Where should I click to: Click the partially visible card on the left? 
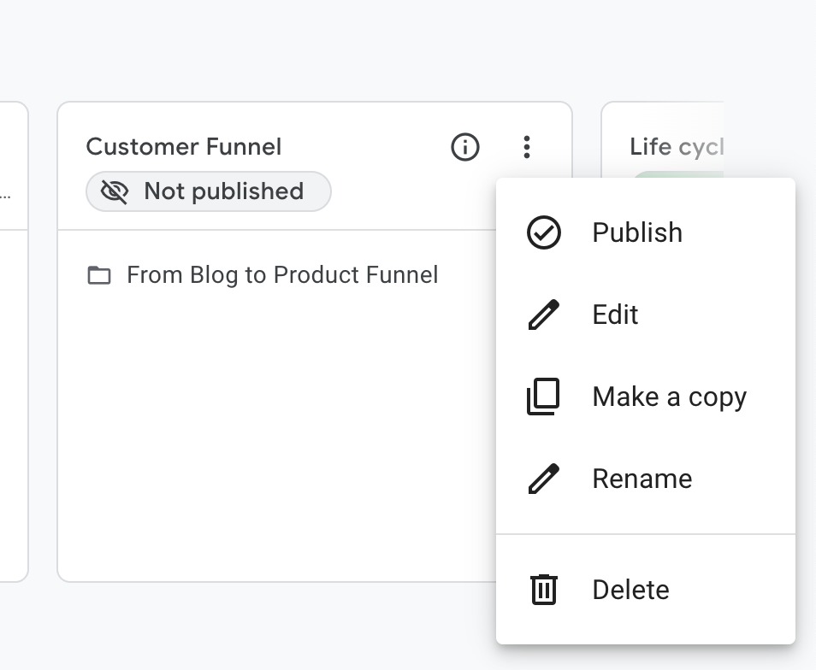pyautogui.click(x=12, y=342)
